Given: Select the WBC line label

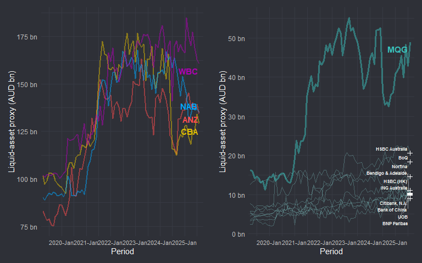Looking at the screenshot, I should (188, 71).
